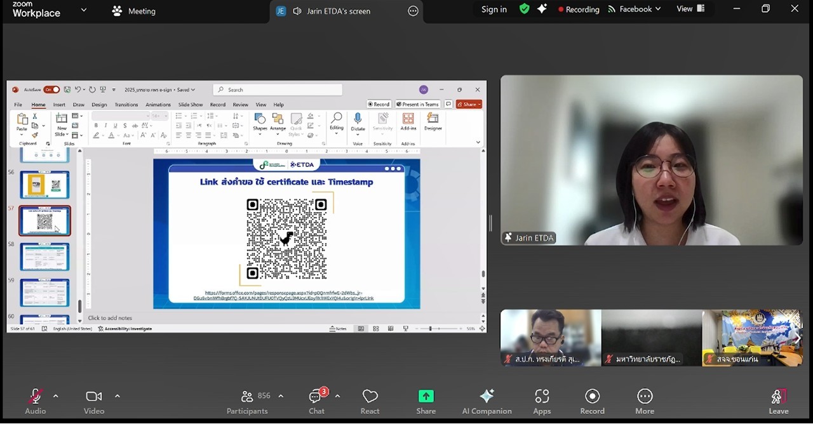Open the Facebook live stream dropdown
813x424 pixels.
(x=635, y=10)
